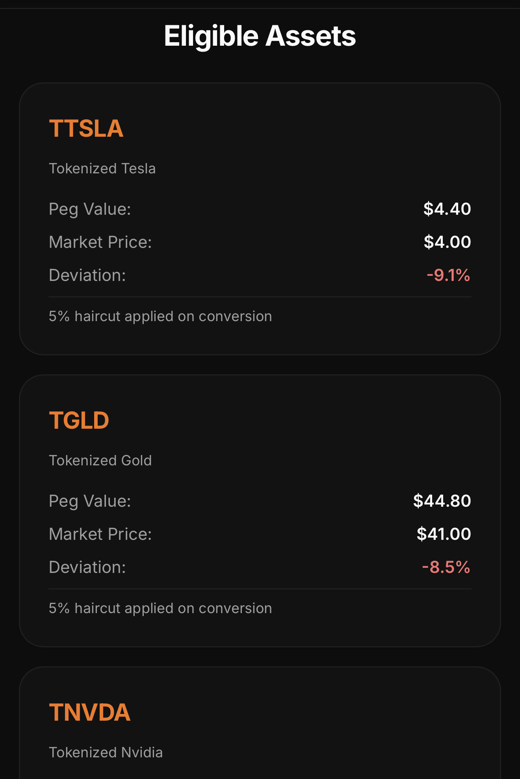This screenshot has height=779, width=520.
Task: Select the TTSLA ticker title
Action: click(86, 128)
